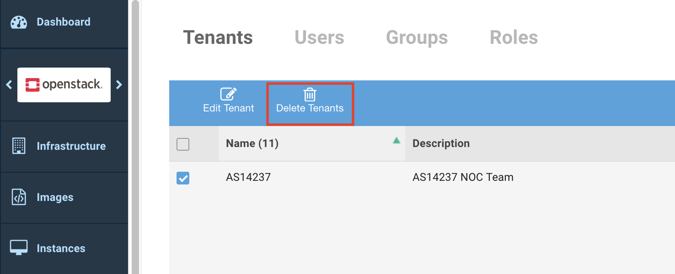Click the AS14237 NOC Team description cell
The width and height of the screenshot is (675, 274).
(x=463, y=177)
